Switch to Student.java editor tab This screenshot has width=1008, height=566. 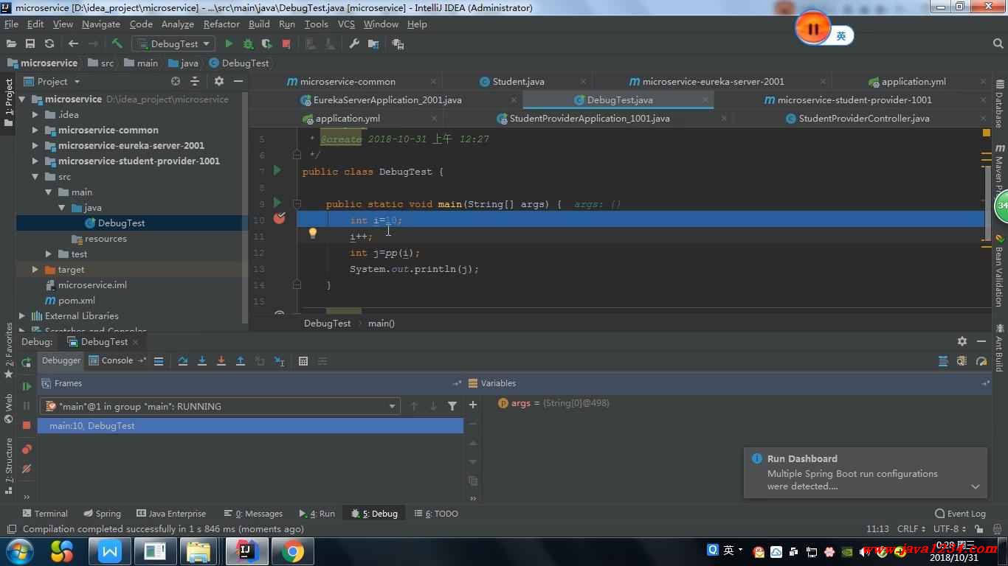(x=518, y=81)
